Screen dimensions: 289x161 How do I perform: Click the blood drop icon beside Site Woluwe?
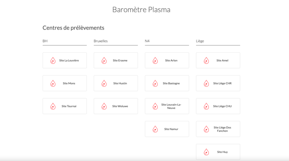pyautogui.click(x=104, y=106)
